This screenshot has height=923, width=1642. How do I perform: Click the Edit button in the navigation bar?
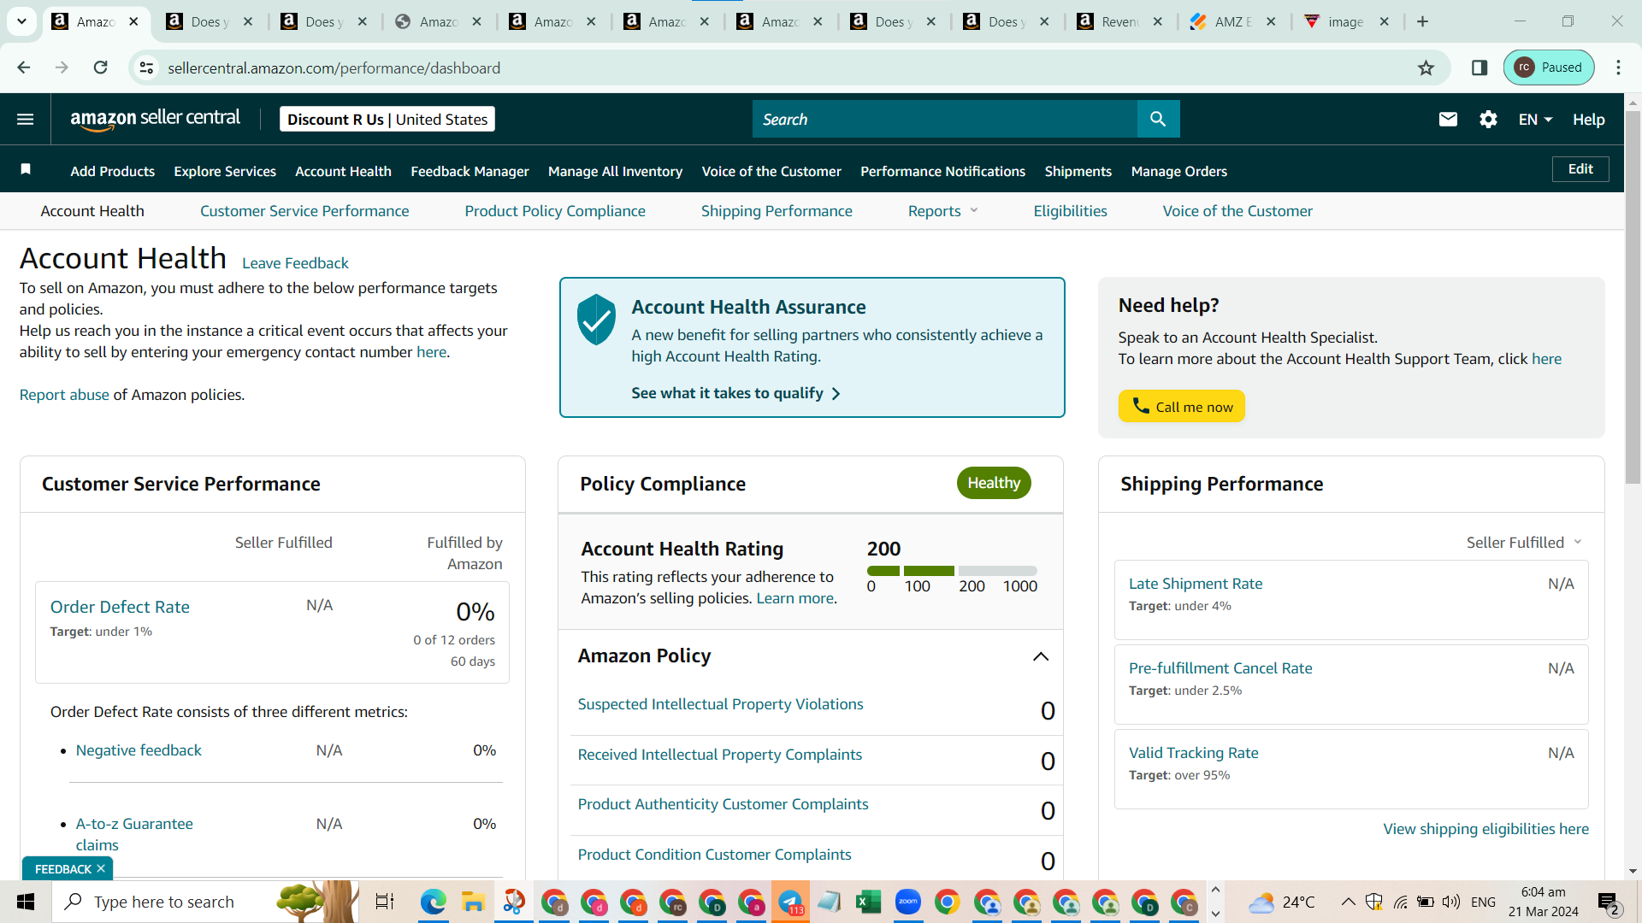click(1580, 169)
